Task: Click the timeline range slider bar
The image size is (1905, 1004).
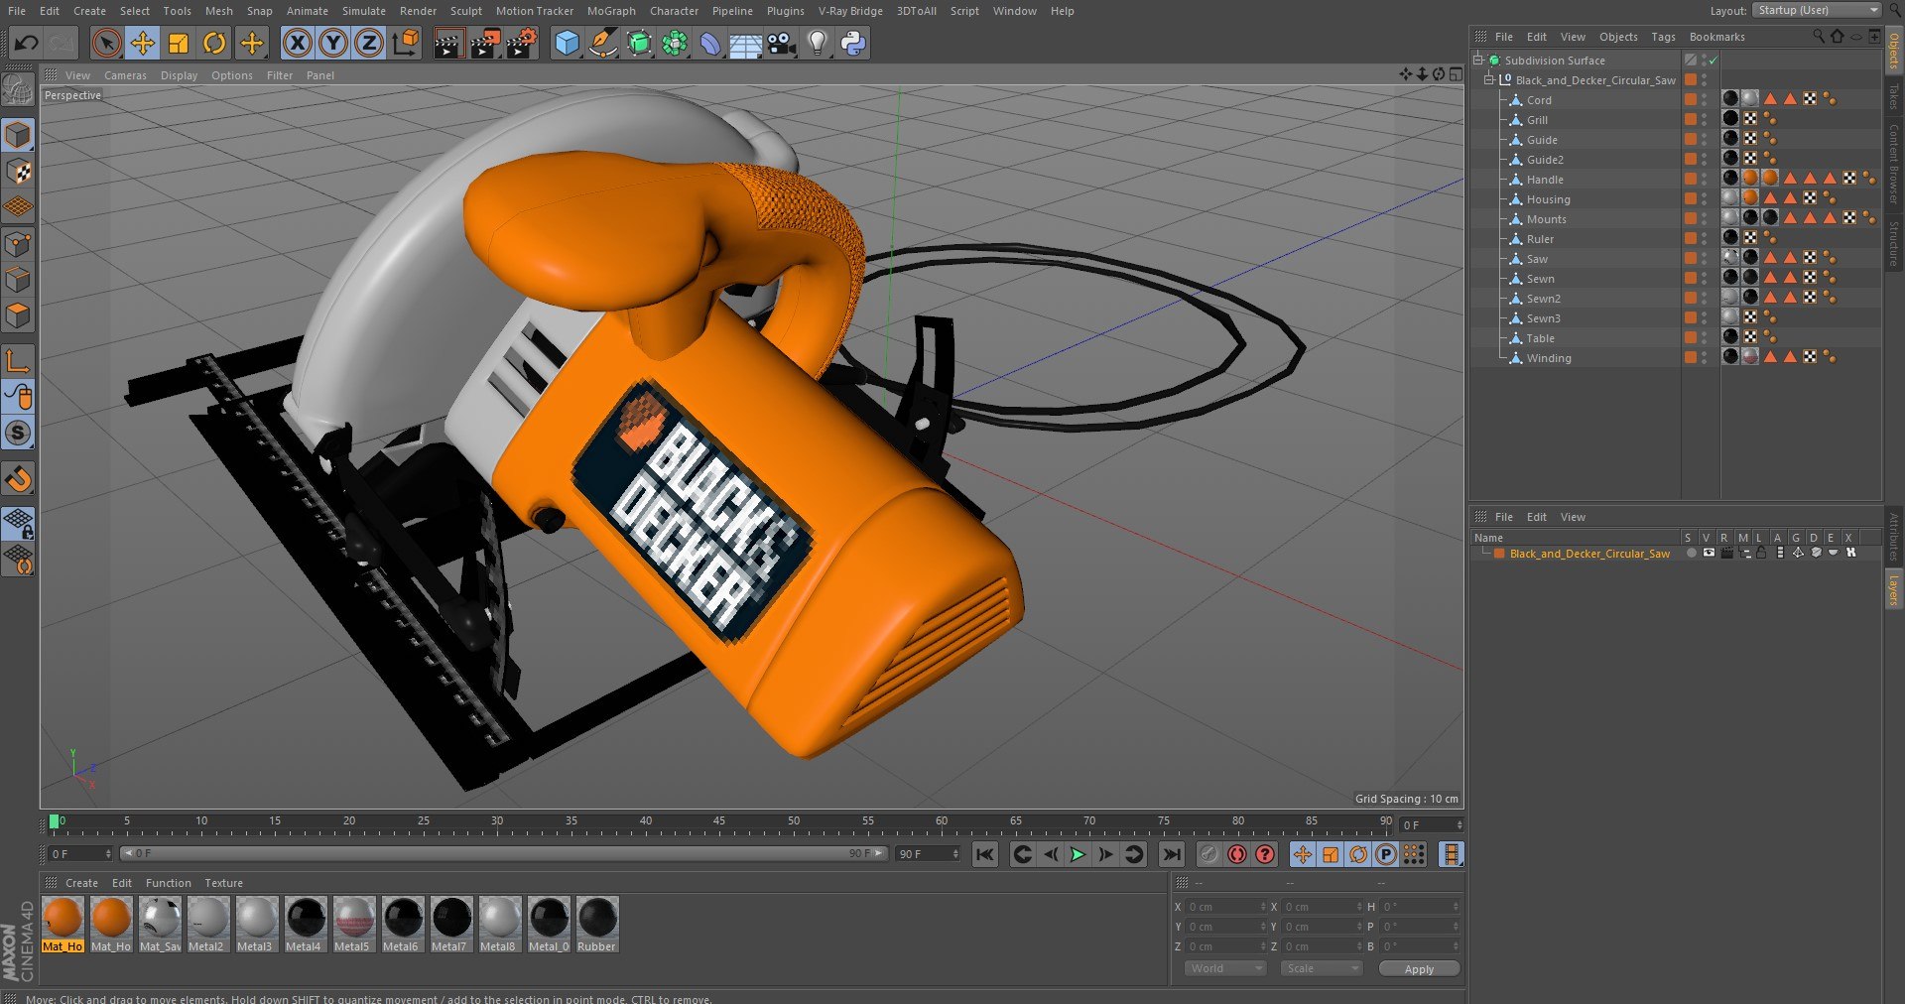Action: pyautogui.click(x=503, y=853)
